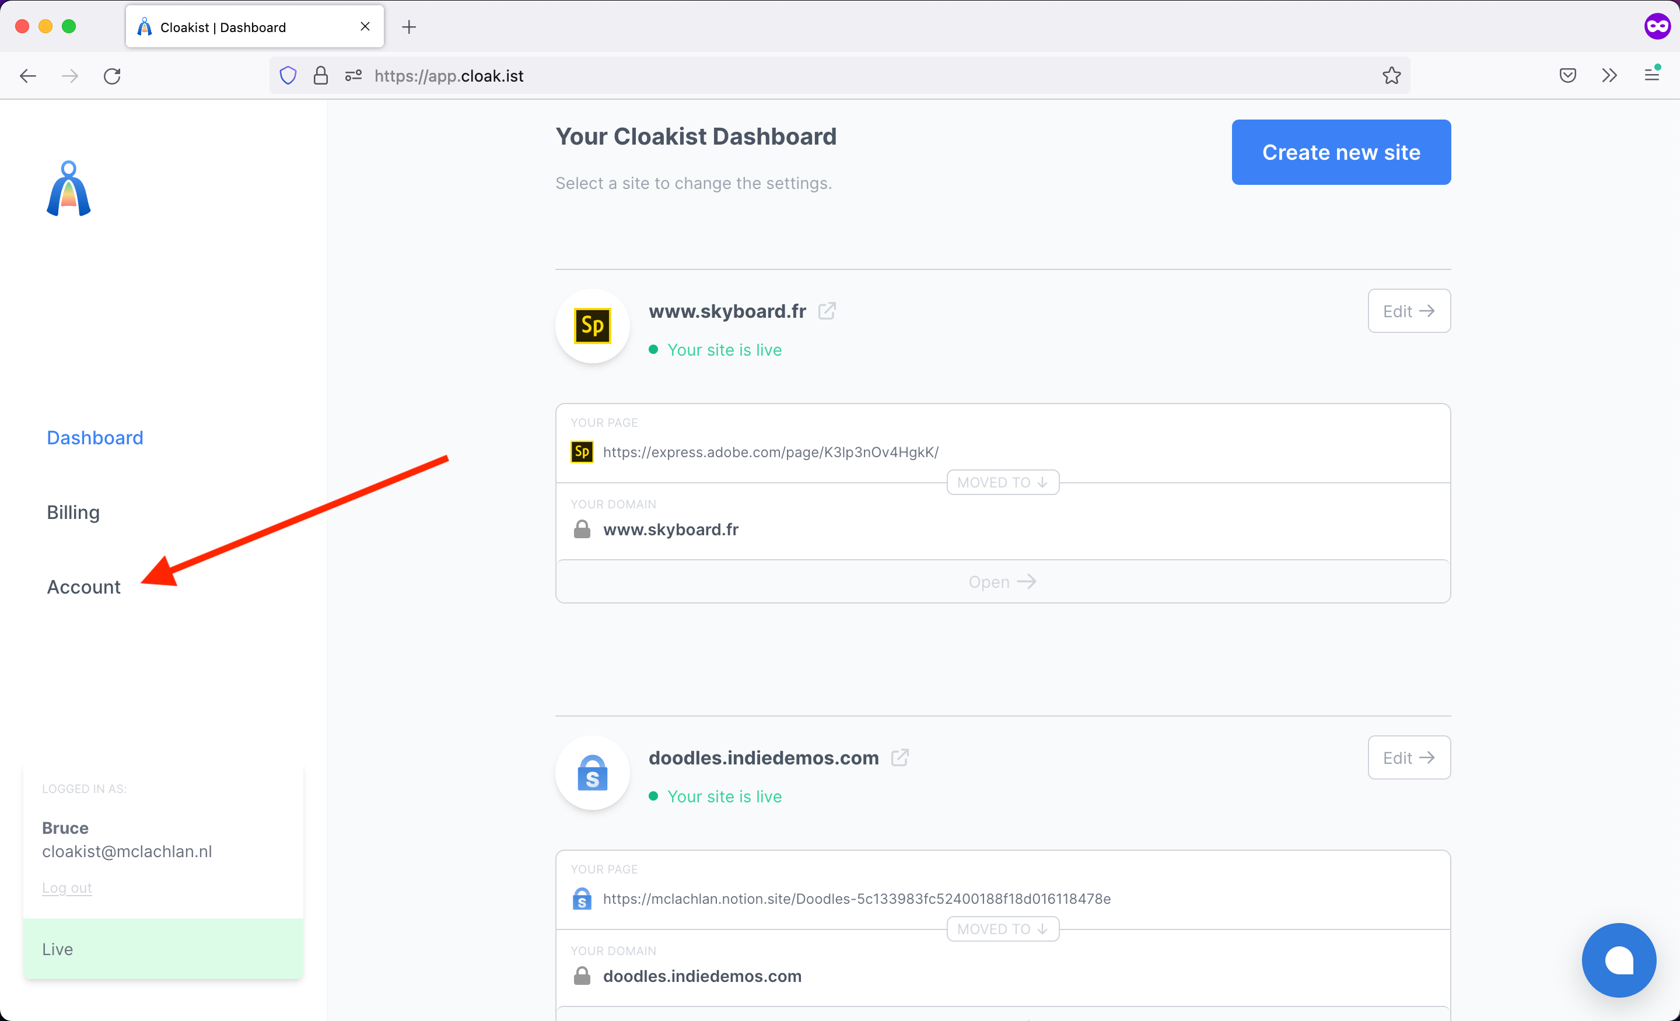Click the Adobe Spark site avatar icon

point(592,326)
